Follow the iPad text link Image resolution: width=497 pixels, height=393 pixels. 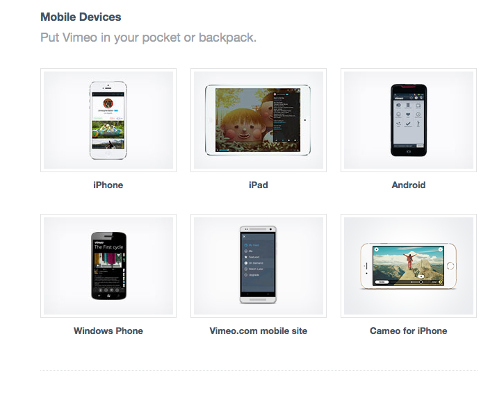click(259, 185)
